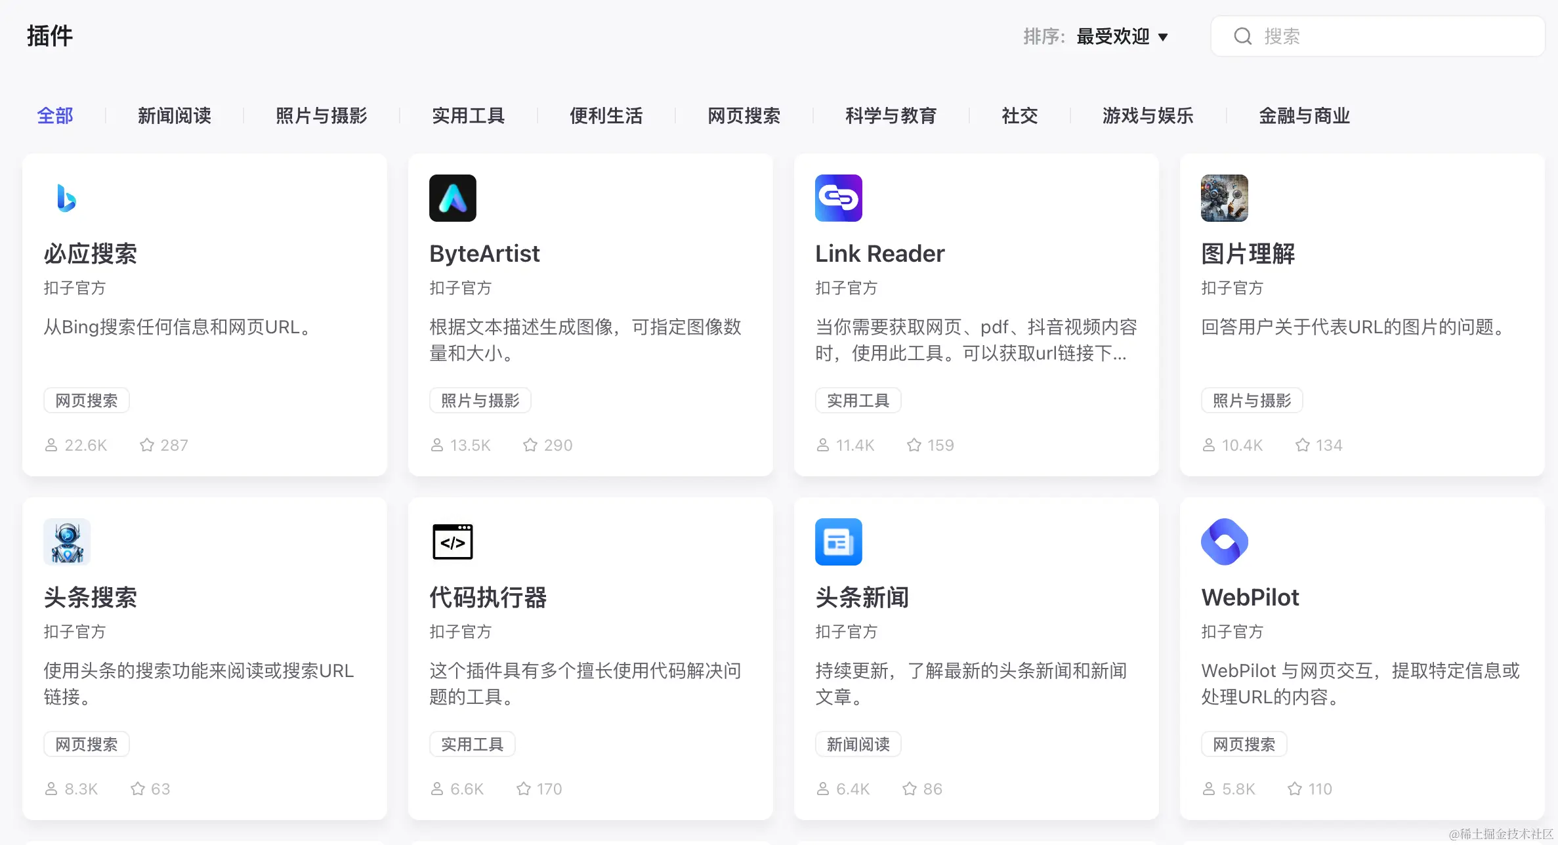
Task: Click the 代码执行器 code bracket icon
Action: (452, 542)
